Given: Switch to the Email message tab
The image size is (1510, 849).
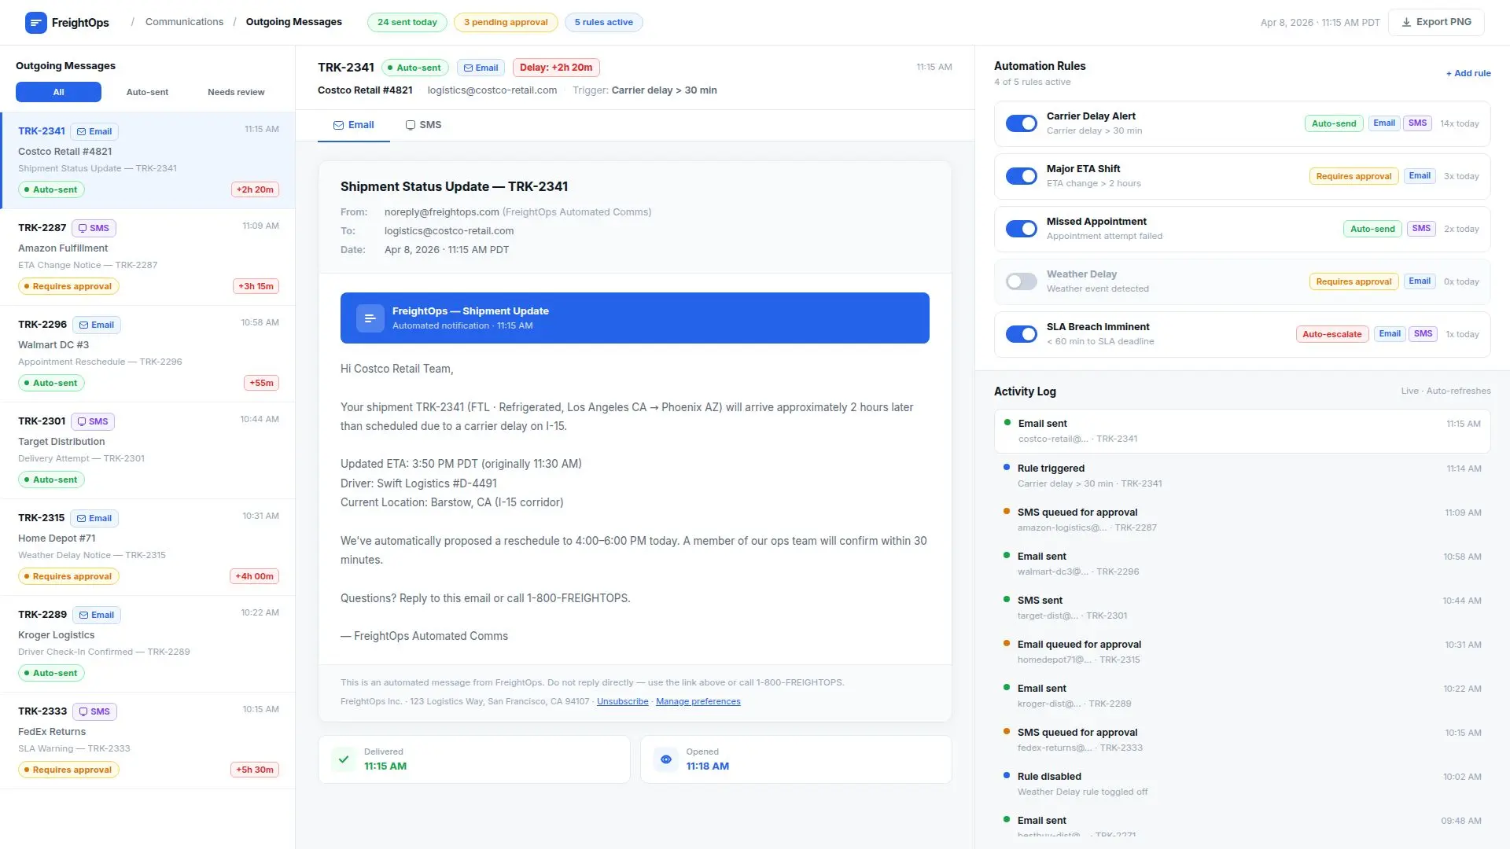Looking at the screenshot, I should 353,125.
